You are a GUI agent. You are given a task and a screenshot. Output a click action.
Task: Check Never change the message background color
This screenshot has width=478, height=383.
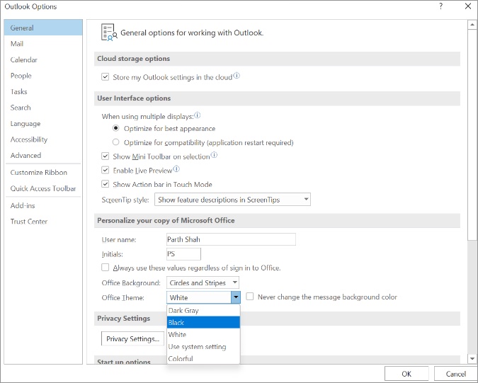(x=250, y=297)
